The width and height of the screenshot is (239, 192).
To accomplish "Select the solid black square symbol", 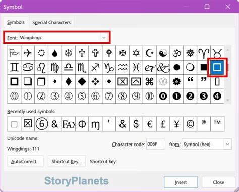I will tap(204, 67).
